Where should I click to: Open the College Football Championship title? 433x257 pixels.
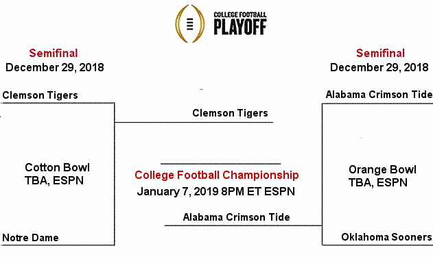[x=217, y=175]
